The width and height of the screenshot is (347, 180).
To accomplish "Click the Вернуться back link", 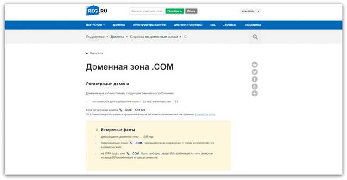I will pos(94,53).
